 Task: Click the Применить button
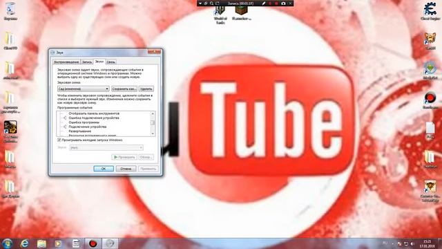pos(148,169)
